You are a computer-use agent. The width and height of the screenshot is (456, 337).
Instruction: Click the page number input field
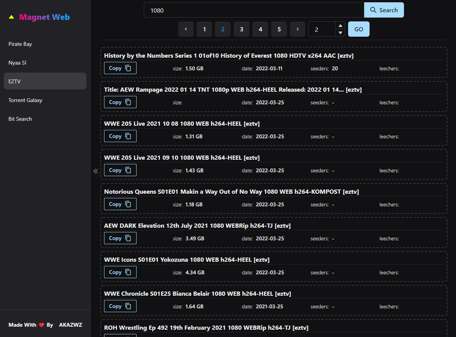pyautogui.click(x=322, y=29)
